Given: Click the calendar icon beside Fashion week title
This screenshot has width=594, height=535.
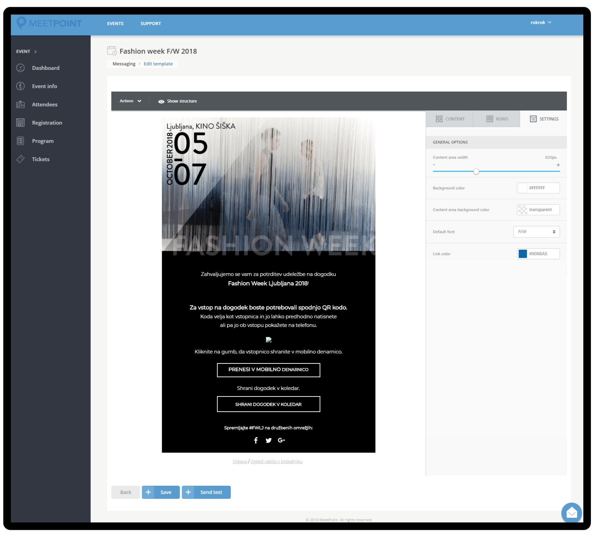Looking at the screenshot, I should [x=112, y=51].
